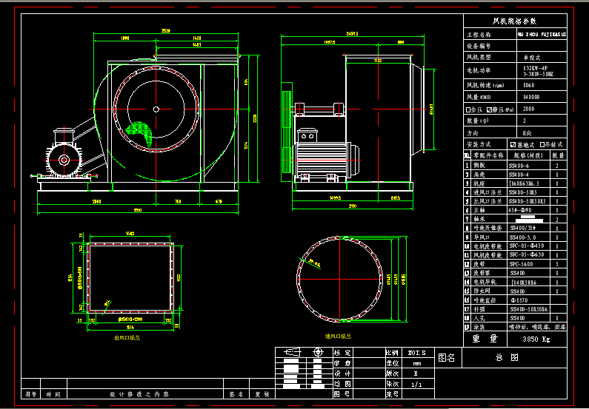Click the cone projection symbol in title block
589x409 pixels.
(293, 352)
